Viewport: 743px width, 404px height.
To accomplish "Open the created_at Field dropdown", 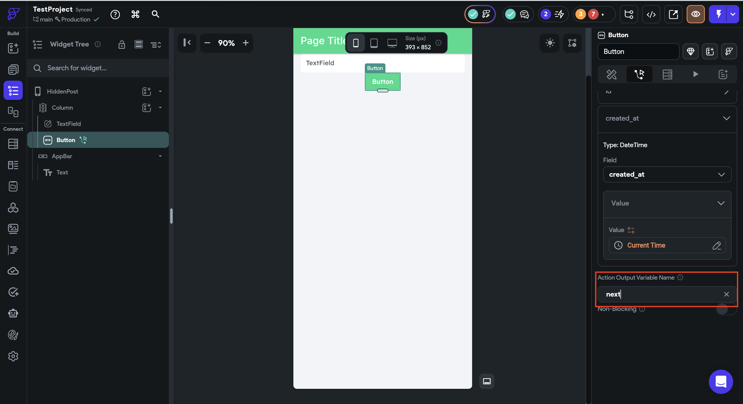I will 667,174.
